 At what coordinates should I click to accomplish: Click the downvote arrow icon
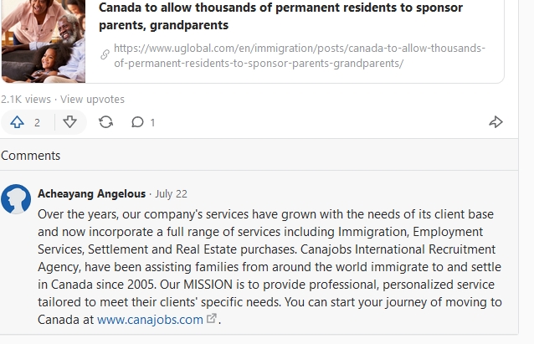[70, 122]
